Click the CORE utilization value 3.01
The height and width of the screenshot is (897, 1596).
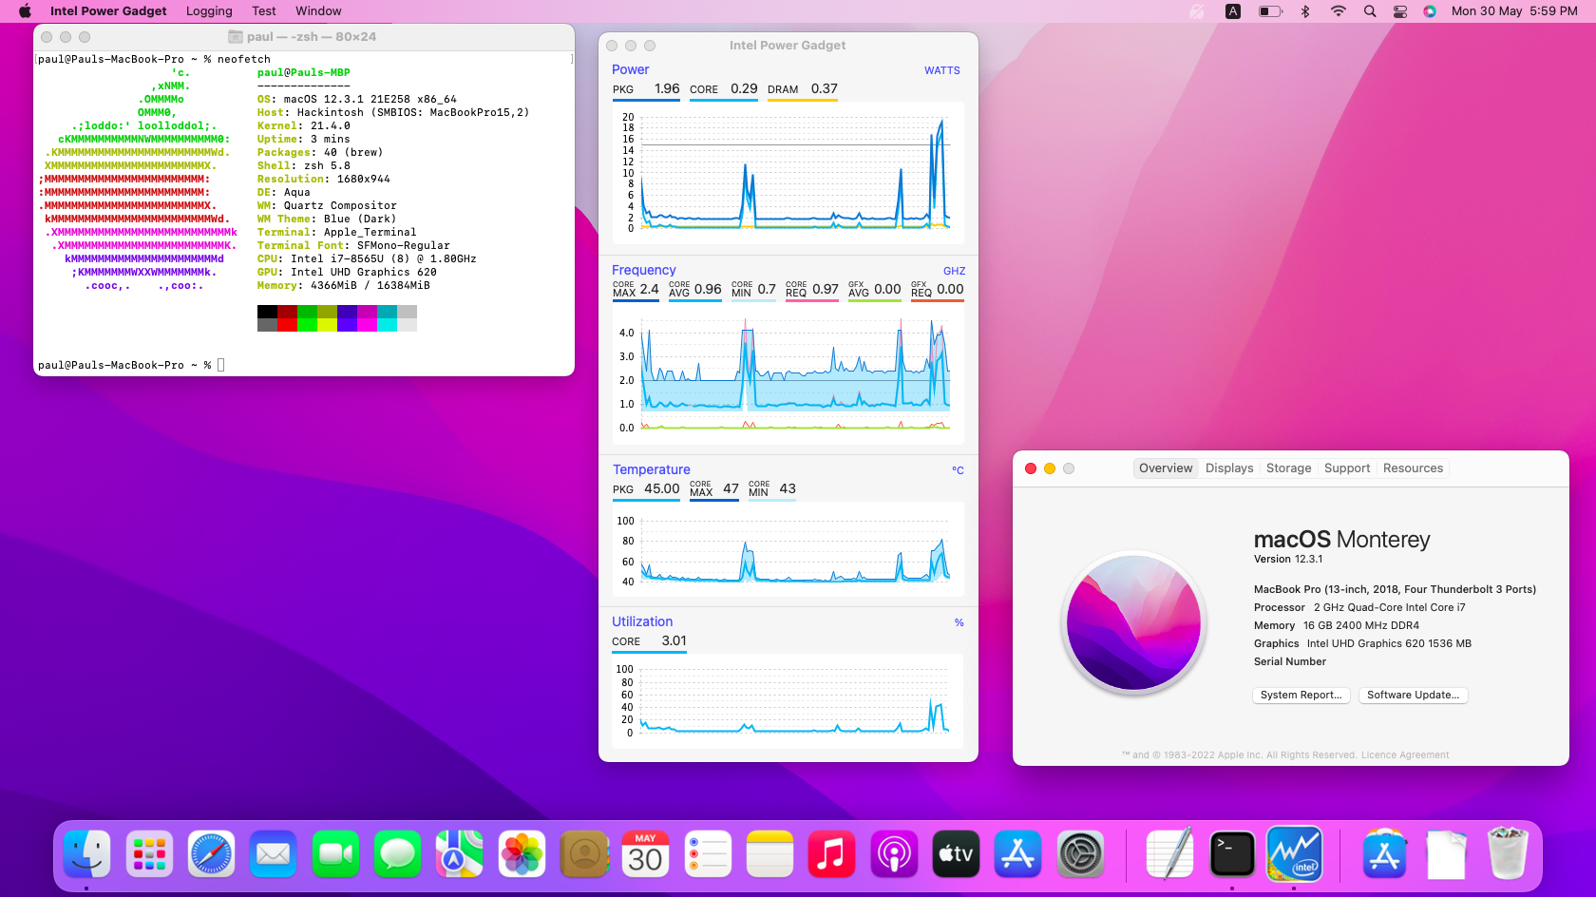click(674, 640)
